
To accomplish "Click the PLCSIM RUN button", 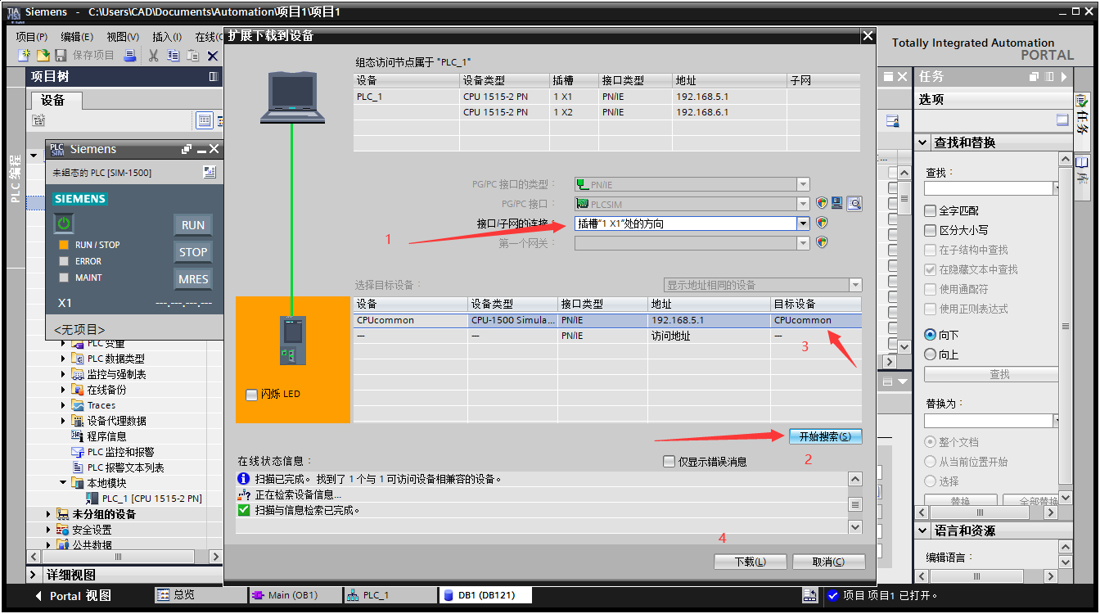I will coord(193,225).
